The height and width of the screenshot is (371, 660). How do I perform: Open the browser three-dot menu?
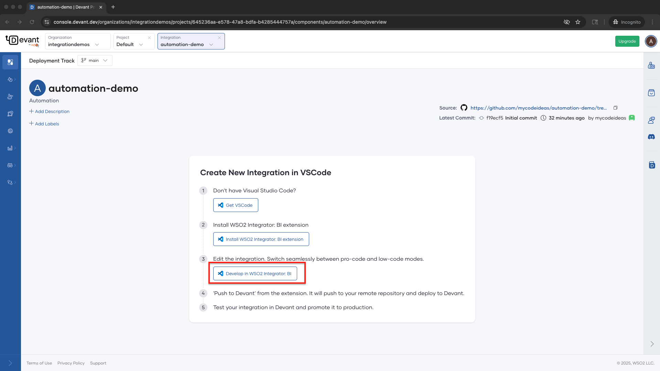pyautogui.click(x=652, y=22)
